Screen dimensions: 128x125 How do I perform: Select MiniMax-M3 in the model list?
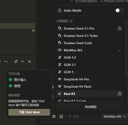[x=89, y=50]
